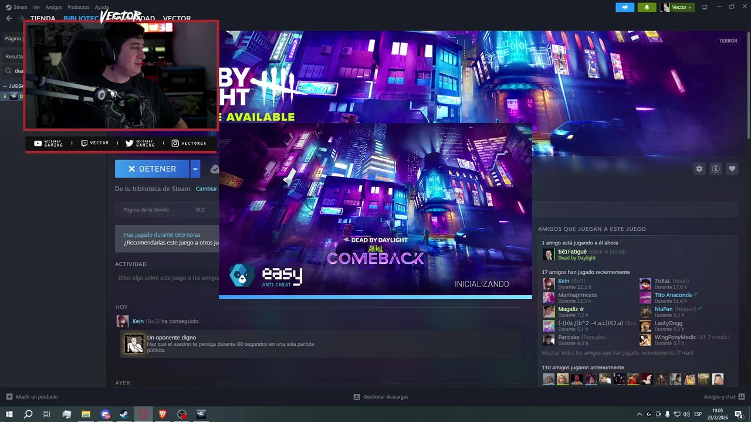Open the Steam announcements megaphone button
Viewport: 751px width, 422px height.
pyautogui.click(x=625, y=7)
